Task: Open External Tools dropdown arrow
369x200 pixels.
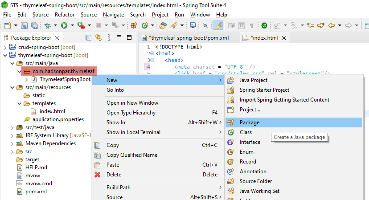Action: coord(89,25)
